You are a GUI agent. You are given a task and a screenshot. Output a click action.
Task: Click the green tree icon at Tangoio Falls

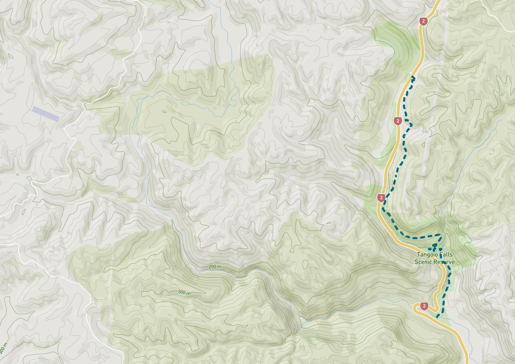434,245
